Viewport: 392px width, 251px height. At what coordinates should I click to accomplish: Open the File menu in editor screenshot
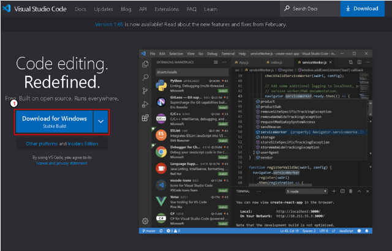153,54
